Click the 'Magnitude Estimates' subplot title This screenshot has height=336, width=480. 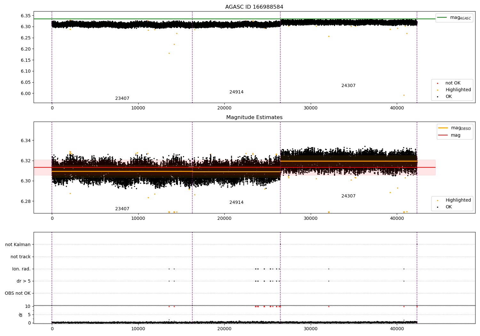(x=254, y=117)
